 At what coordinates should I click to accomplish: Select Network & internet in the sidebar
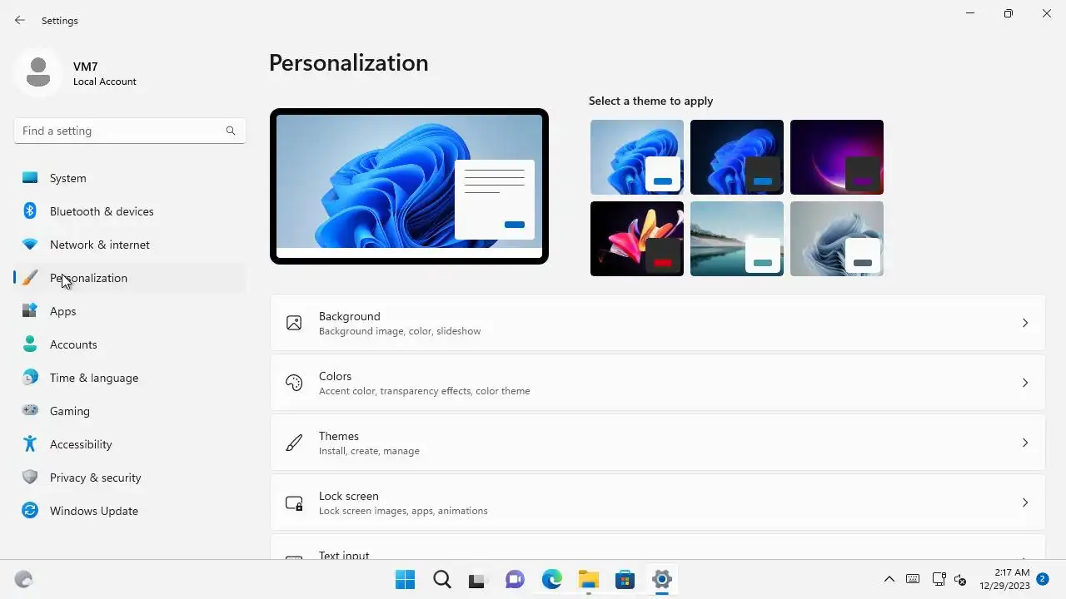130,245
